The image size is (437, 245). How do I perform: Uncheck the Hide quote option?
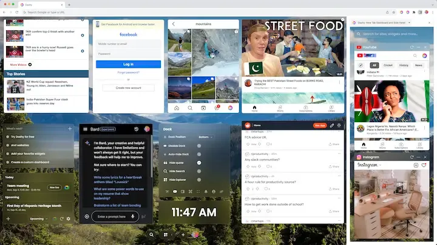coord(199,163)
